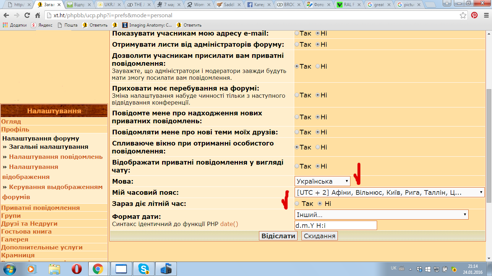Open the date format dropdown 'Інший...'
The height and width of the screenshot is (276, 492).
click(381, 215)
